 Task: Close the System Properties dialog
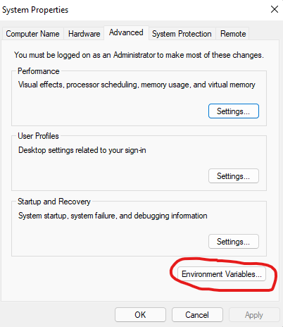tap(275, 10)
